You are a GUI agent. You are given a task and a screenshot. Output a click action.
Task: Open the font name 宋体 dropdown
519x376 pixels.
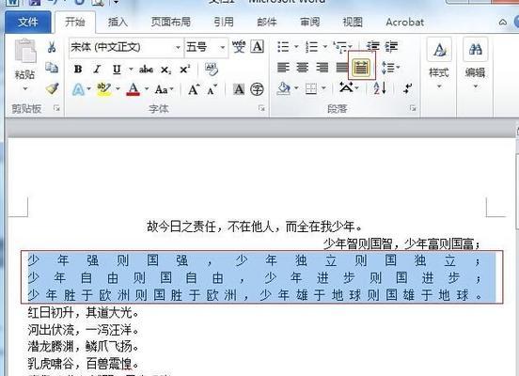pyautogui.click(x=178, y=47)
